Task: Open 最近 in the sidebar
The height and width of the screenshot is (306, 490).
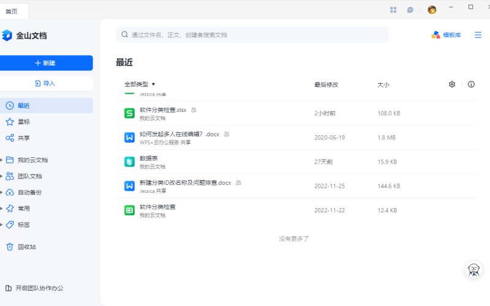Action: pyautogui.click(x=47, y=105)
